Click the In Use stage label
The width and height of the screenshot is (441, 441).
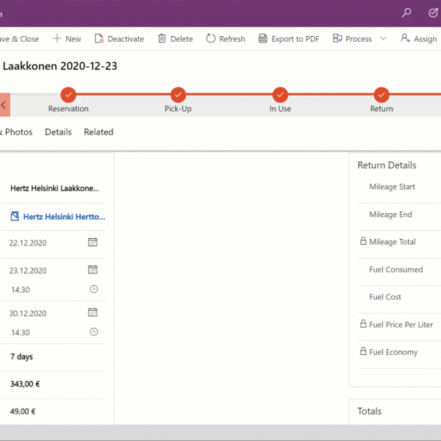click(280, 109)
